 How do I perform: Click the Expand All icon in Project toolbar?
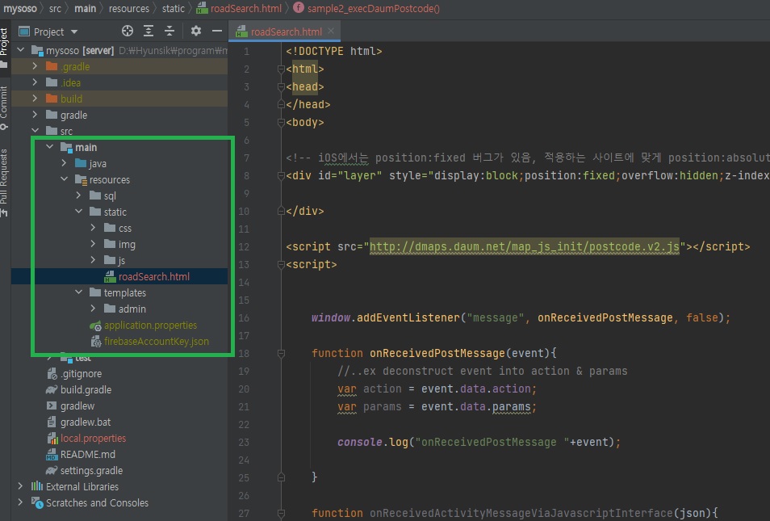coord(149,31)
